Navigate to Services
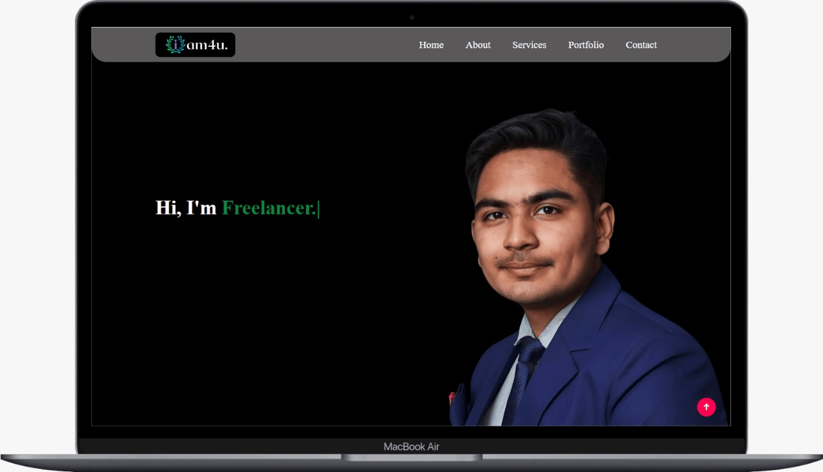 pyautogui.click(x=529, y=45)
